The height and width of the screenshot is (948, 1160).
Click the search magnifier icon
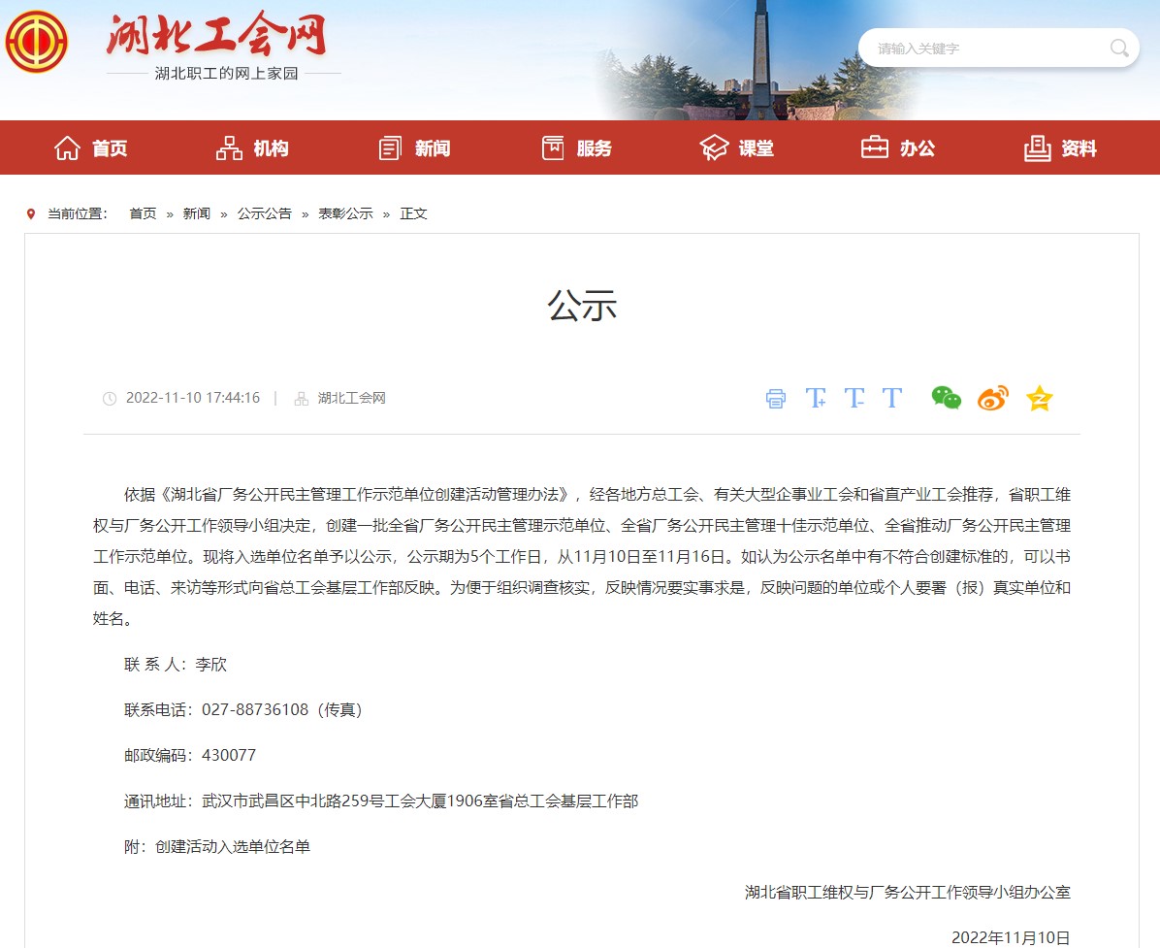click(1118, 49)
